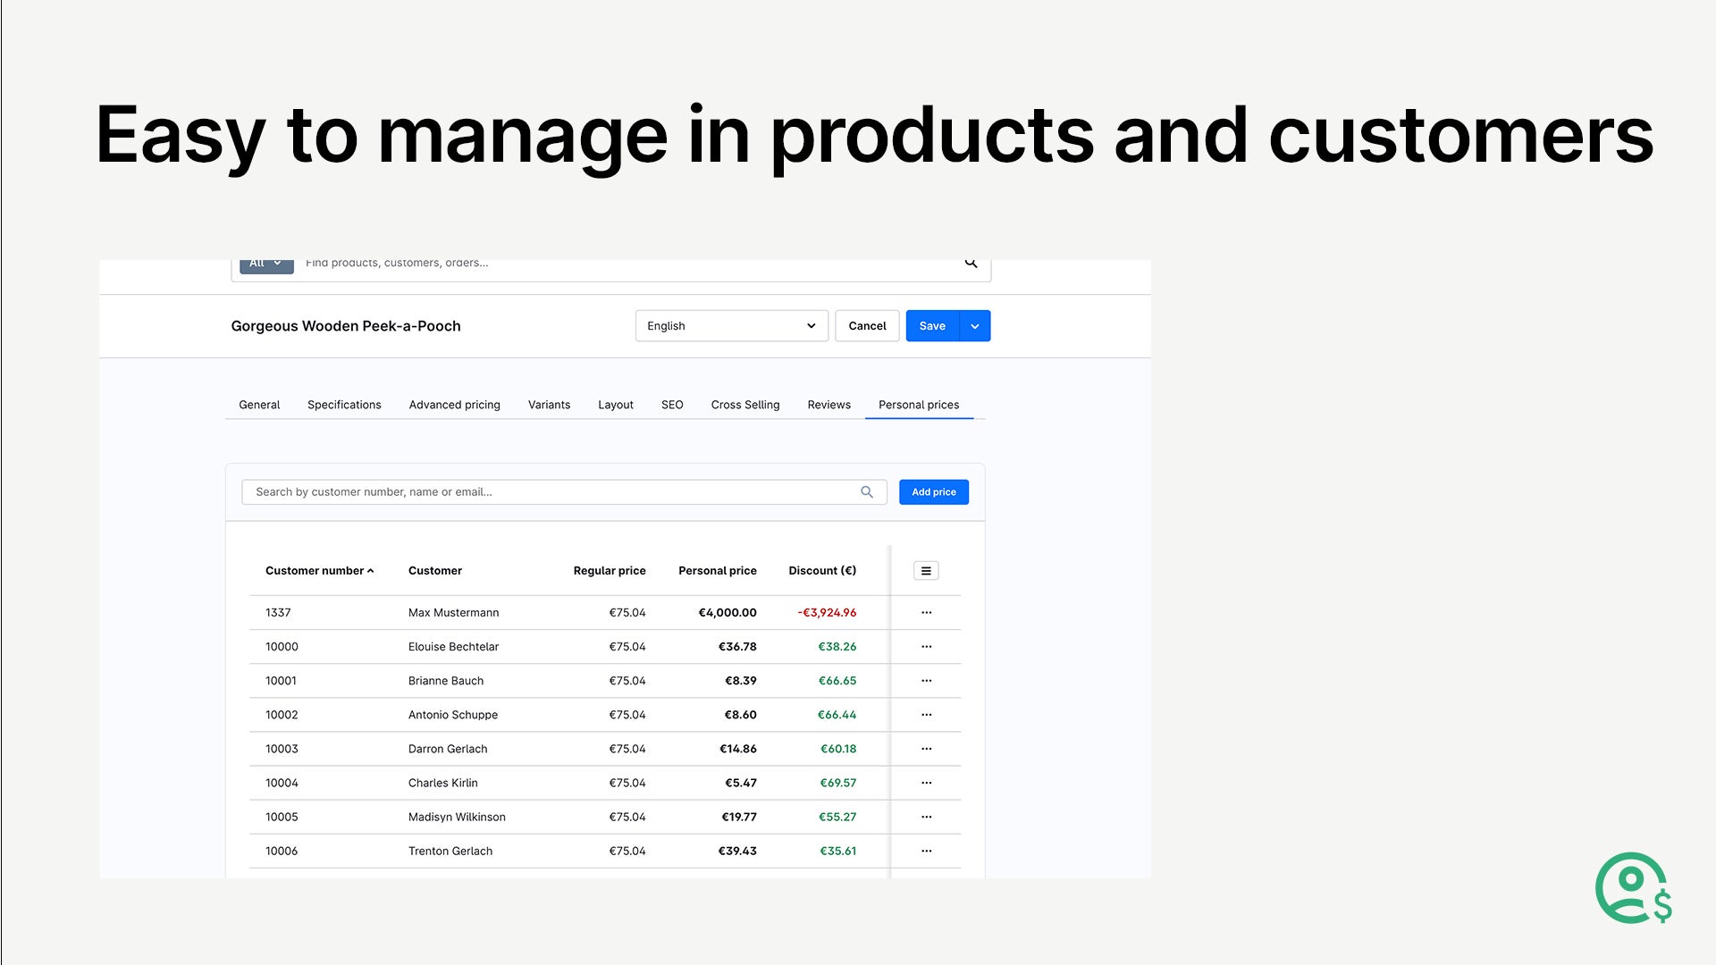Click personal price €39.43
1716x965 pixels.
[737, 851]
